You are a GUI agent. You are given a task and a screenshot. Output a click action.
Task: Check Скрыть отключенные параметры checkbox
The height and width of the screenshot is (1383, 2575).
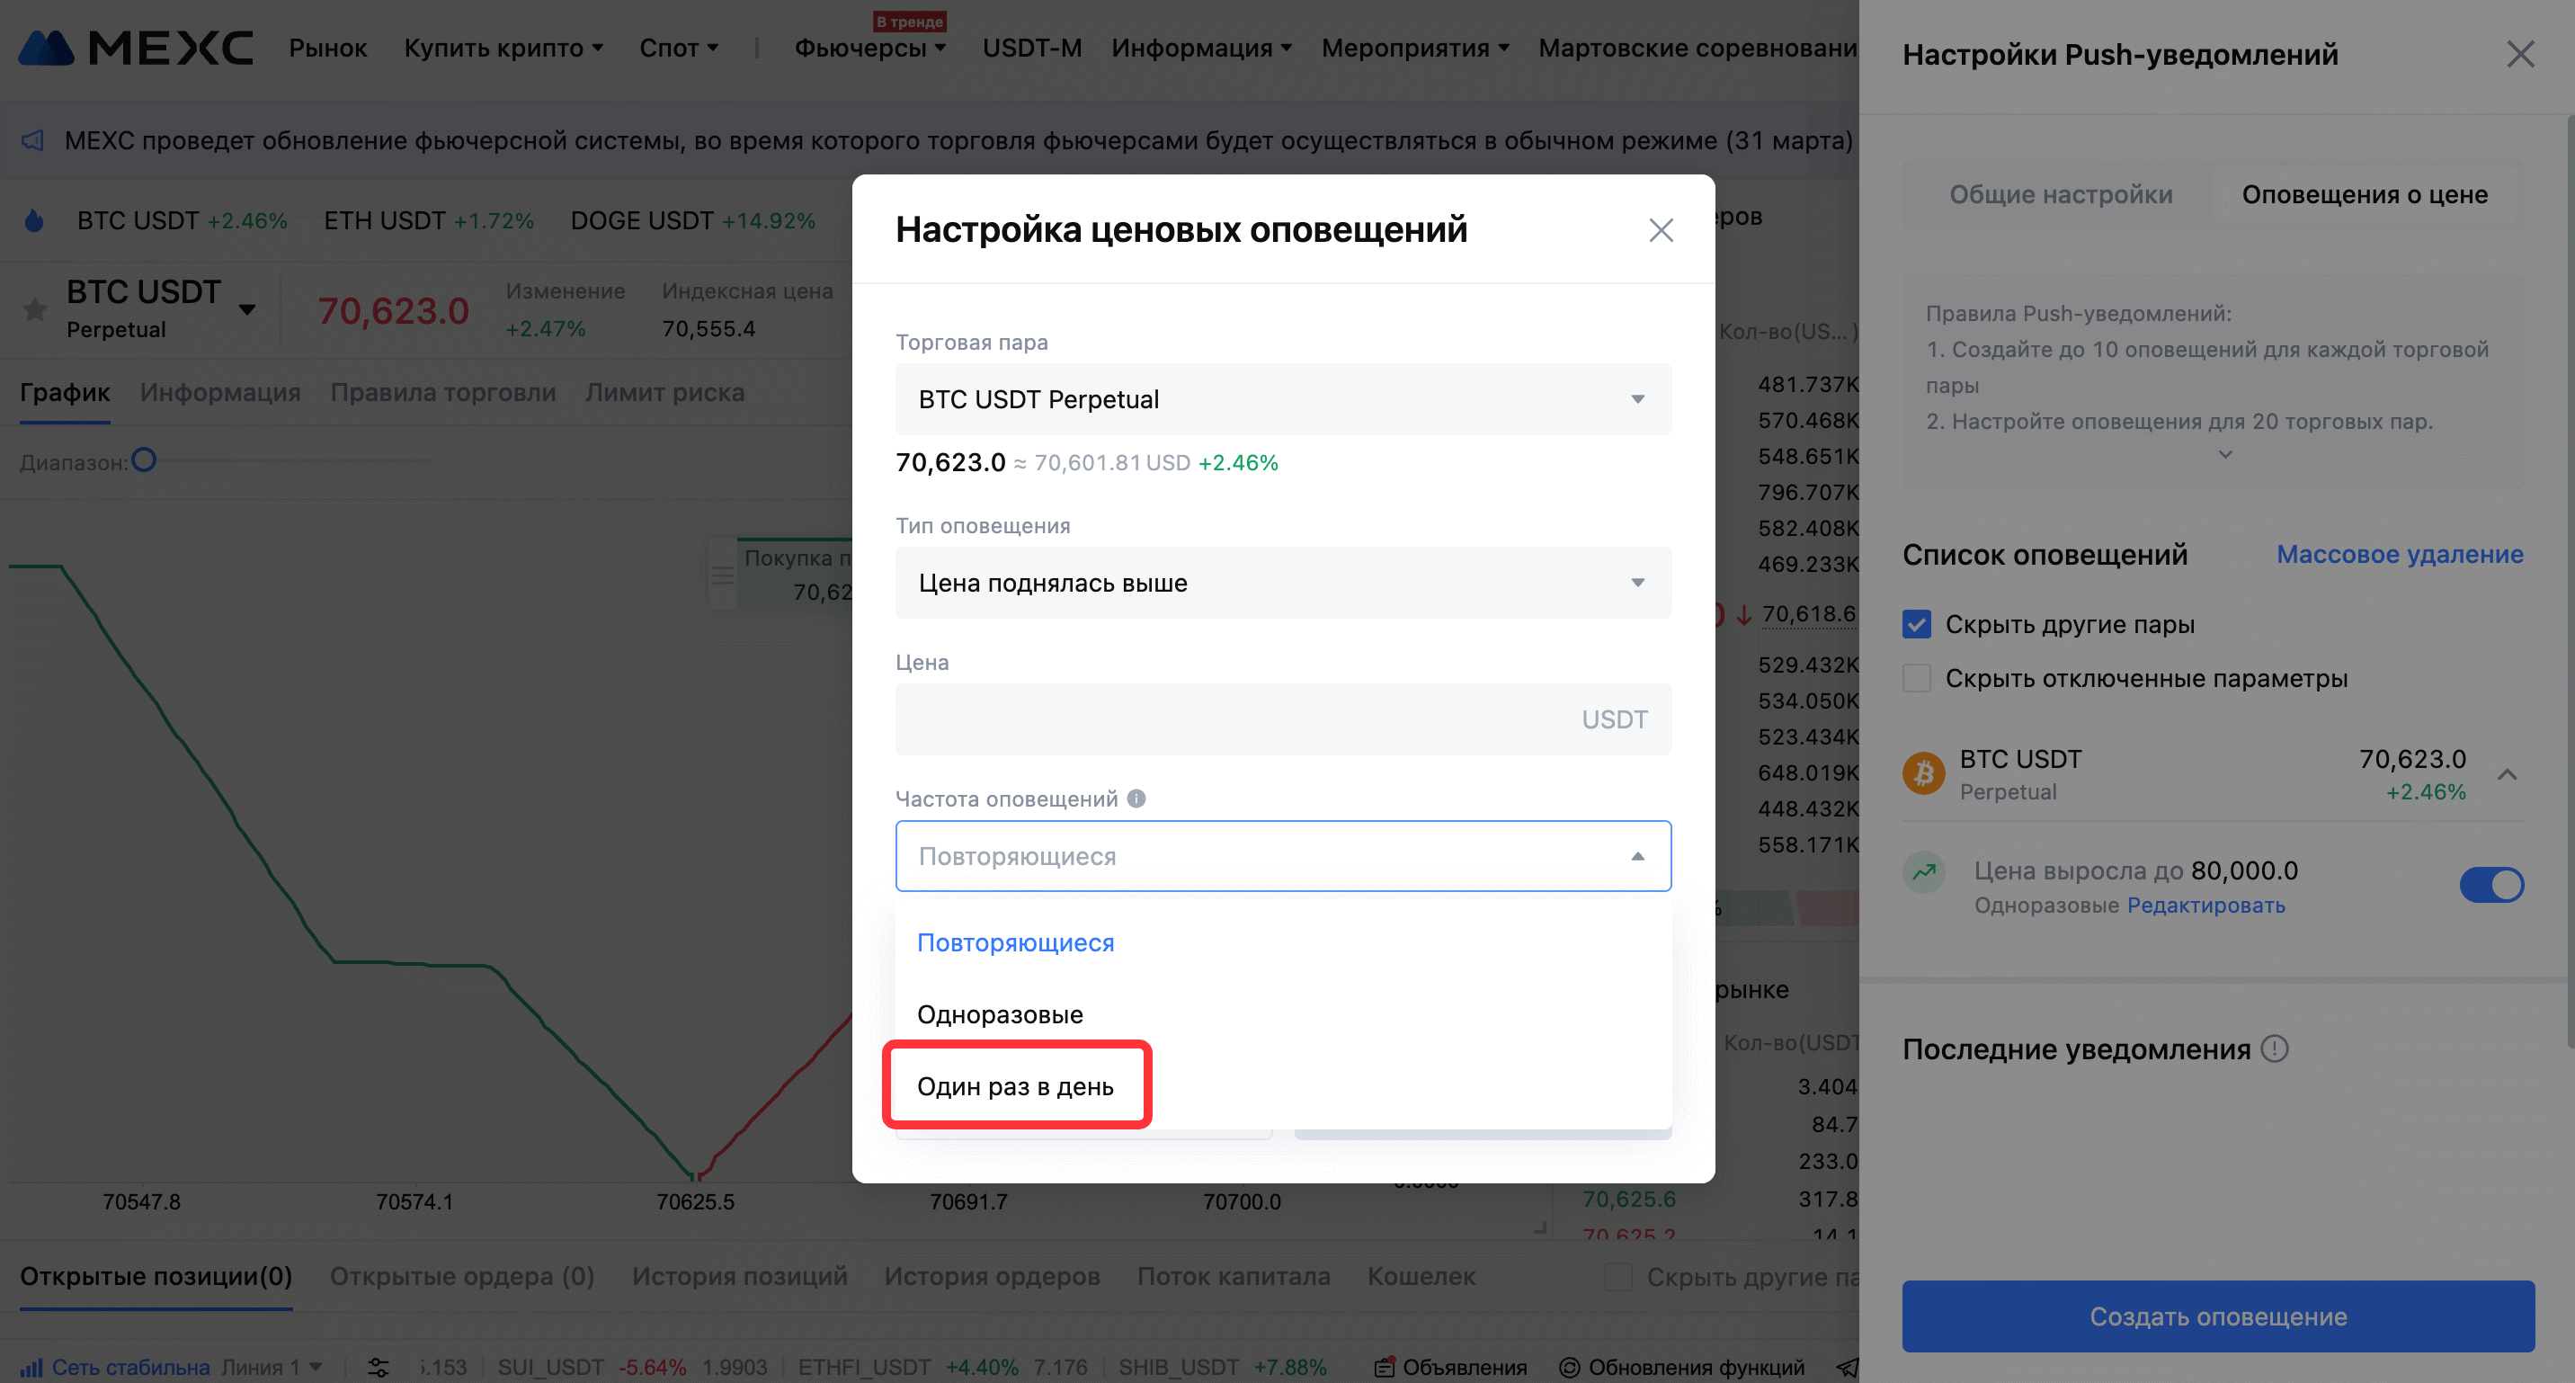tap(1917, 679)
